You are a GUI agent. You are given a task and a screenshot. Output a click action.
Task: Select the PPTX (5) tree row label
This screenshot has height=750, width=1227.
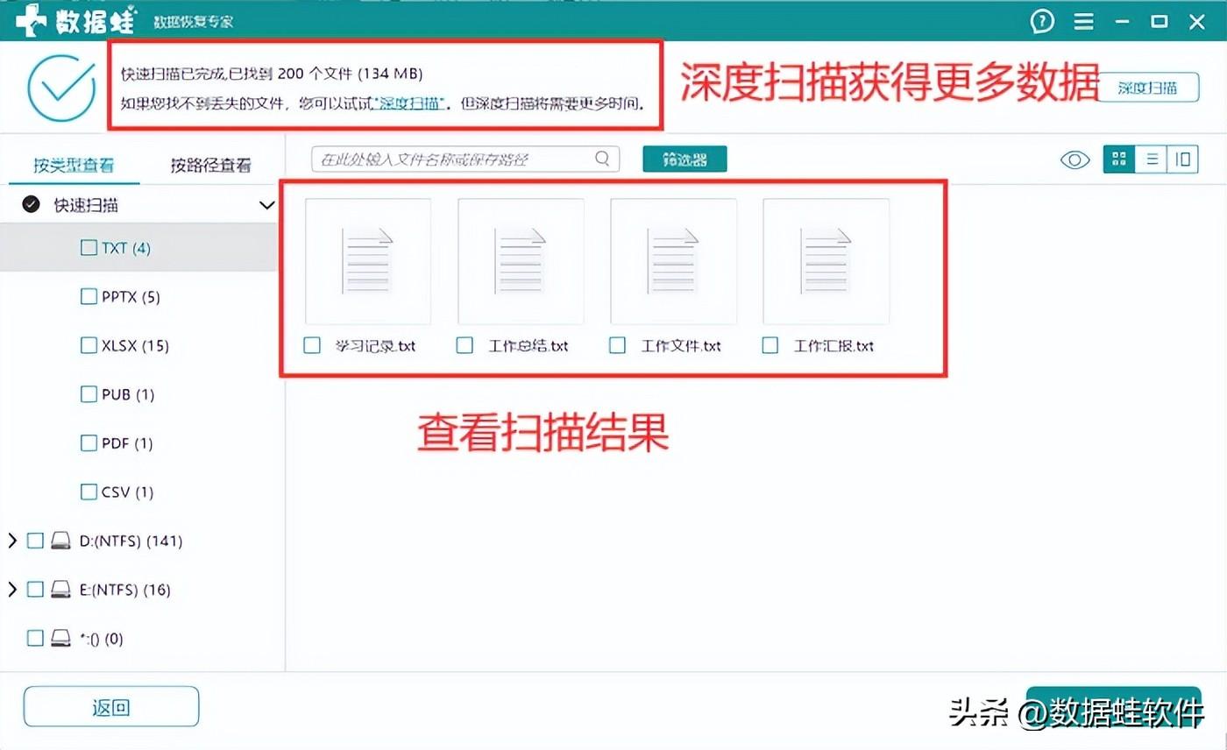pos(131,297)
